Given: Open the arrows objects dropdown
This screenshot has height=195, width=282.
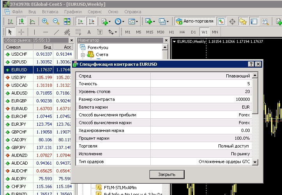Looking at the screenshot, I should point(113,32).
